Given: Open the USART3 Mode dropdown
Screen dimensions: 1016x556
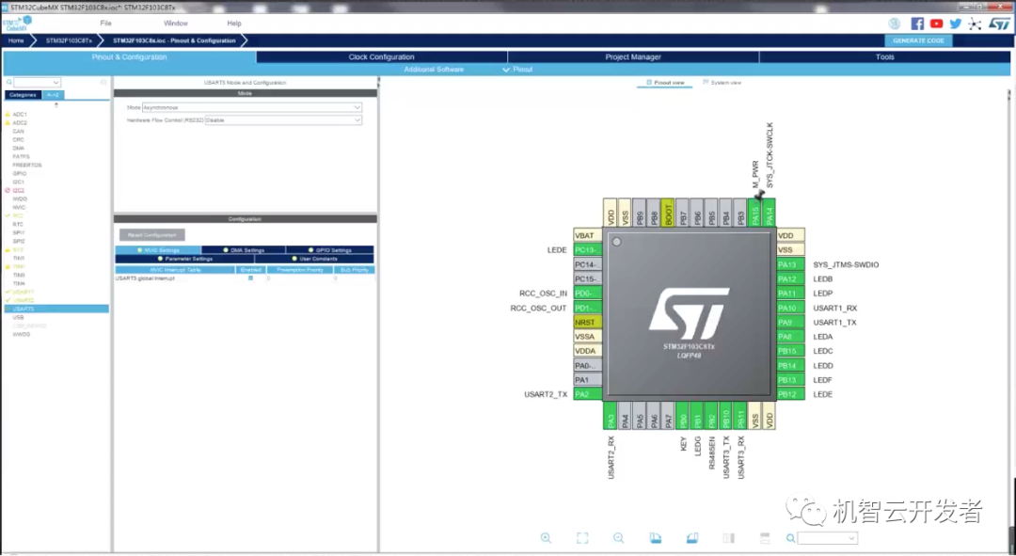Looking at the screenshot, I should tap(251, 108).
